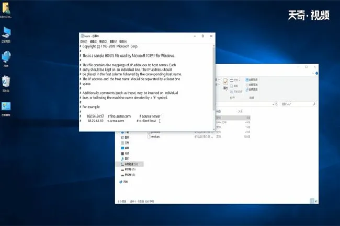This screenshot has height=226, width=340.
Task: Open the Help menu in Notepad
Action: pyautogui.click(x=123, y=42)
